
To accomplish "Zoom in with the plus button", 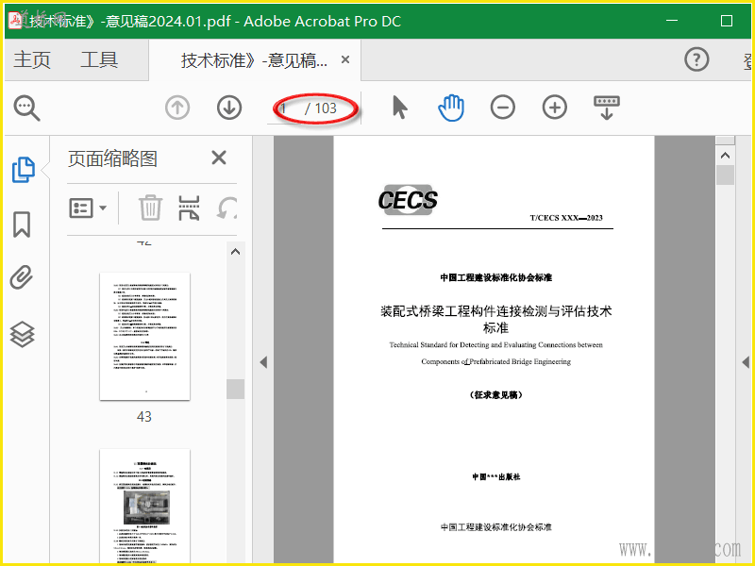I will (x=555, y=108).
